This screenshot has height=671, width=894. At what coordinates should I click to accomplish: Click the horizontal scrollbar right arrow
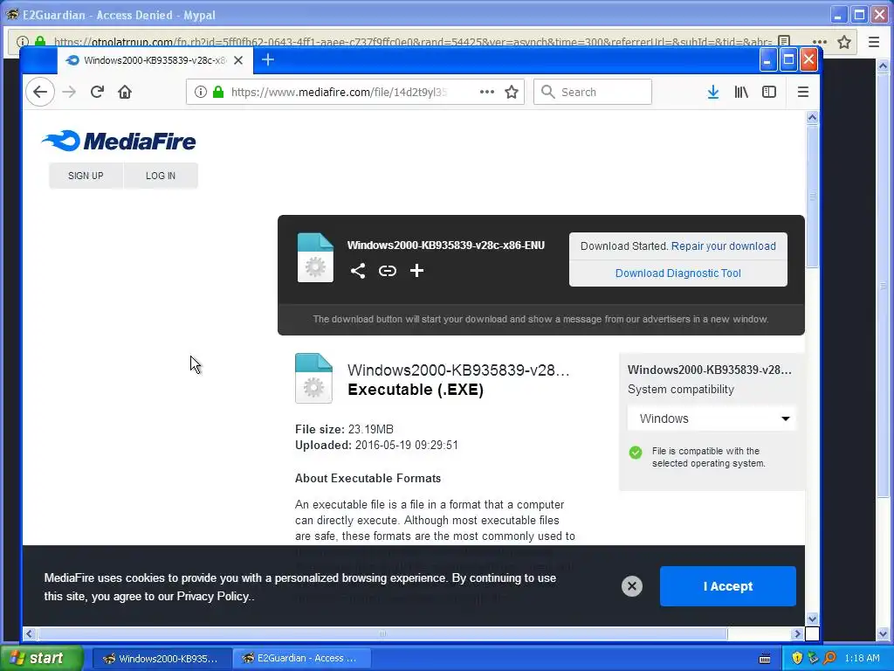pyautogui.click(x=797, y=633)
